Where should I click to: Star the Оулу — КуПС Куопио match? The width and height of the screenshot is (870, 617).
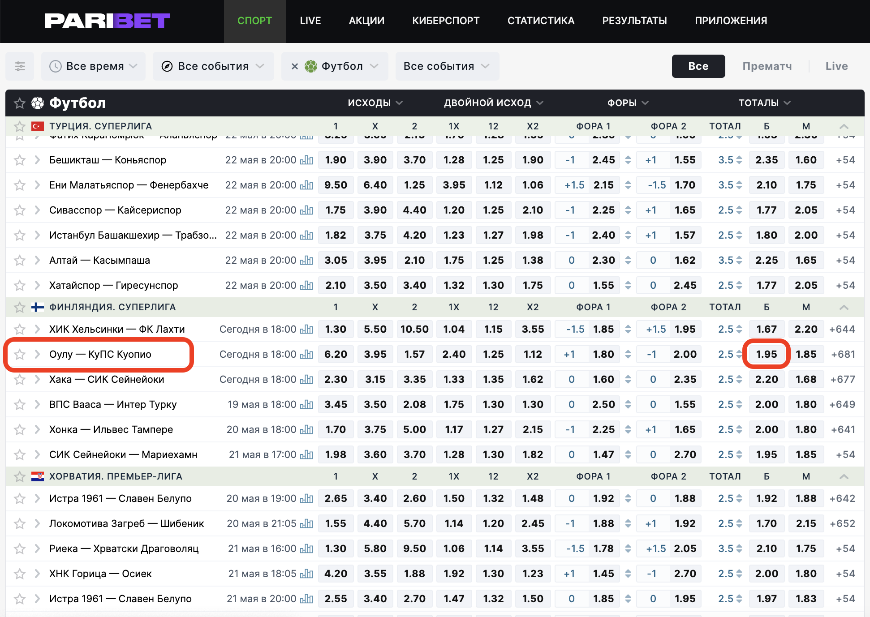(19, 354)
